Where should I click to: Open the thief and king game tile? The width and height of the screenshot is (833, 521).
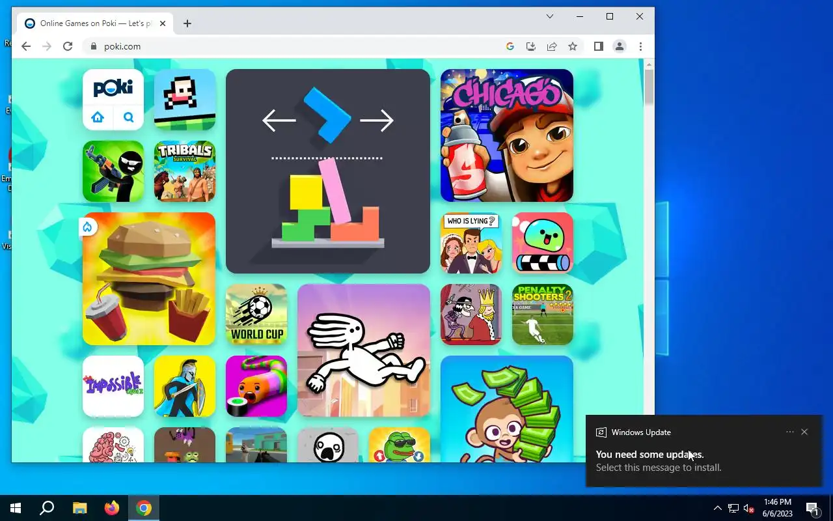point(471,315)
